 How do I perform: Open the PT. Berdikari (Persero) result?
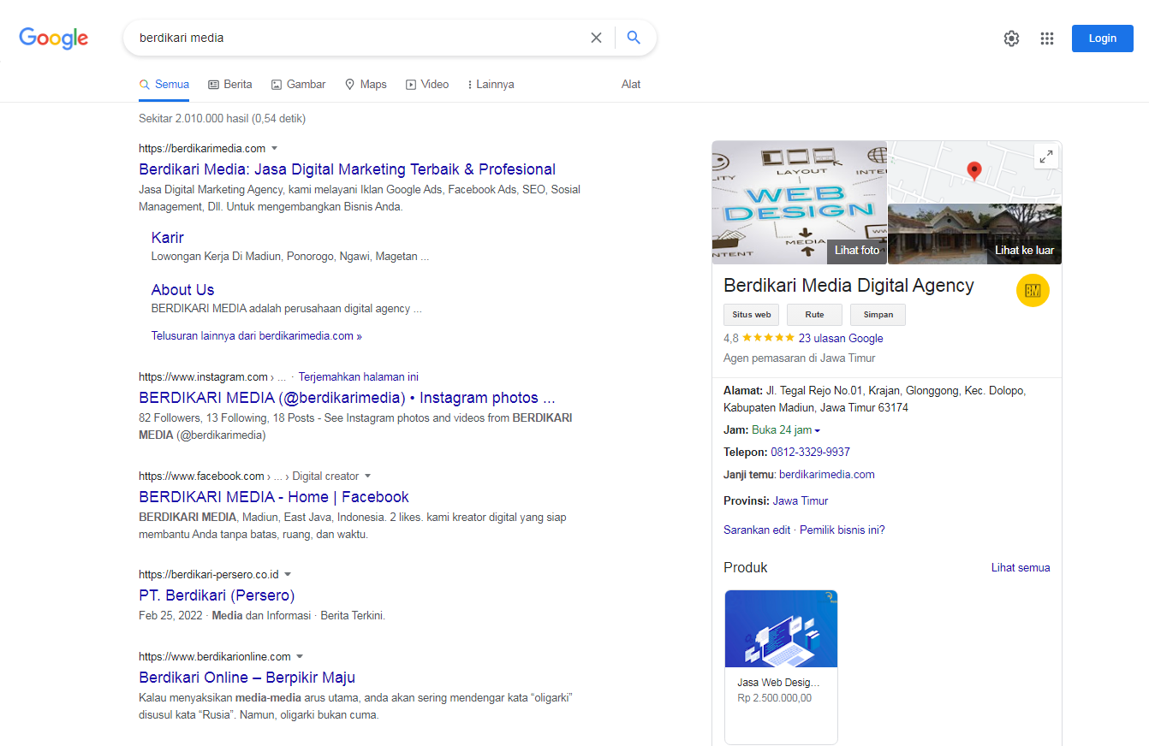(x=217, y=595)
